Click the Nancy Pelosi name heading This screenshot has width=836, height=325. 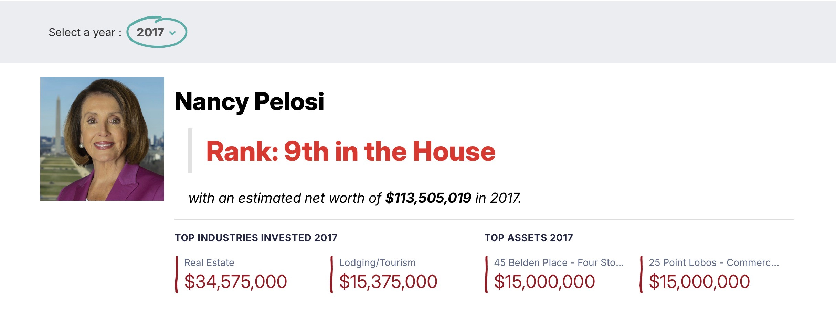pos(249,102)
